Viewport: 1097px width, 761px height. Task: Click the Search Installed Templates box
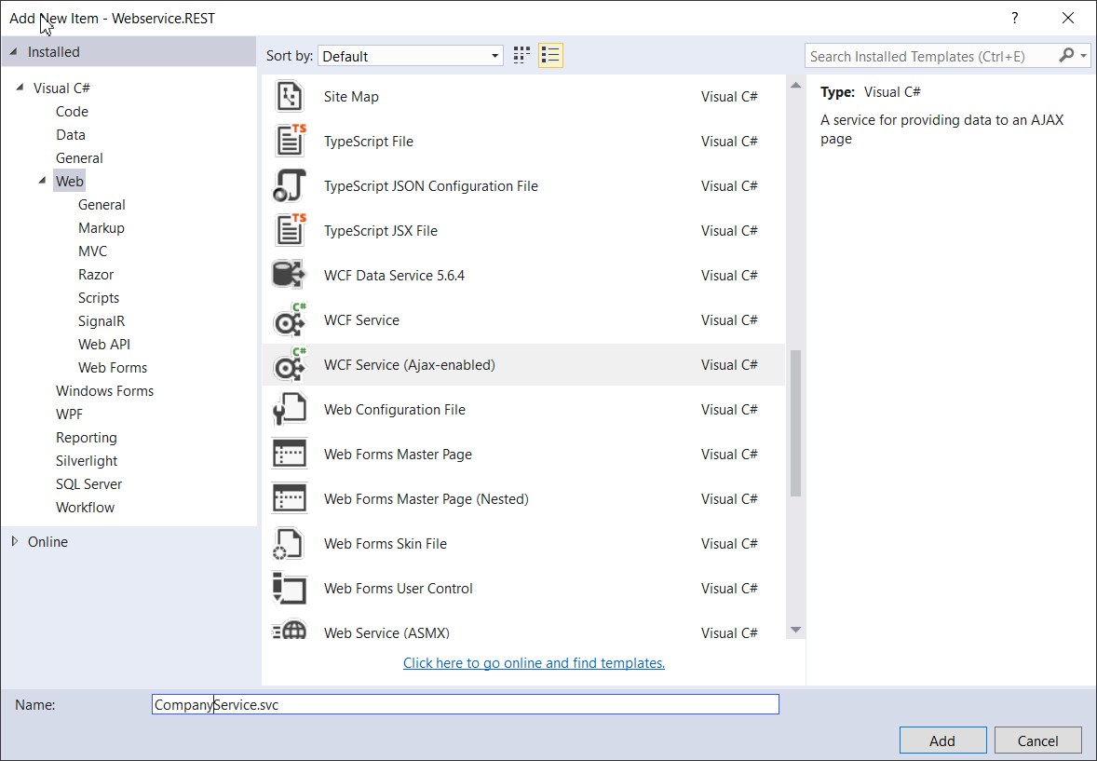[x=933, y=56]
